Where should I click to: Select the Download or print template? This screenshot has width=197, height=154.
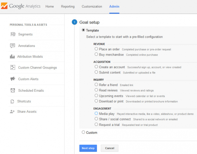(96, 101)
